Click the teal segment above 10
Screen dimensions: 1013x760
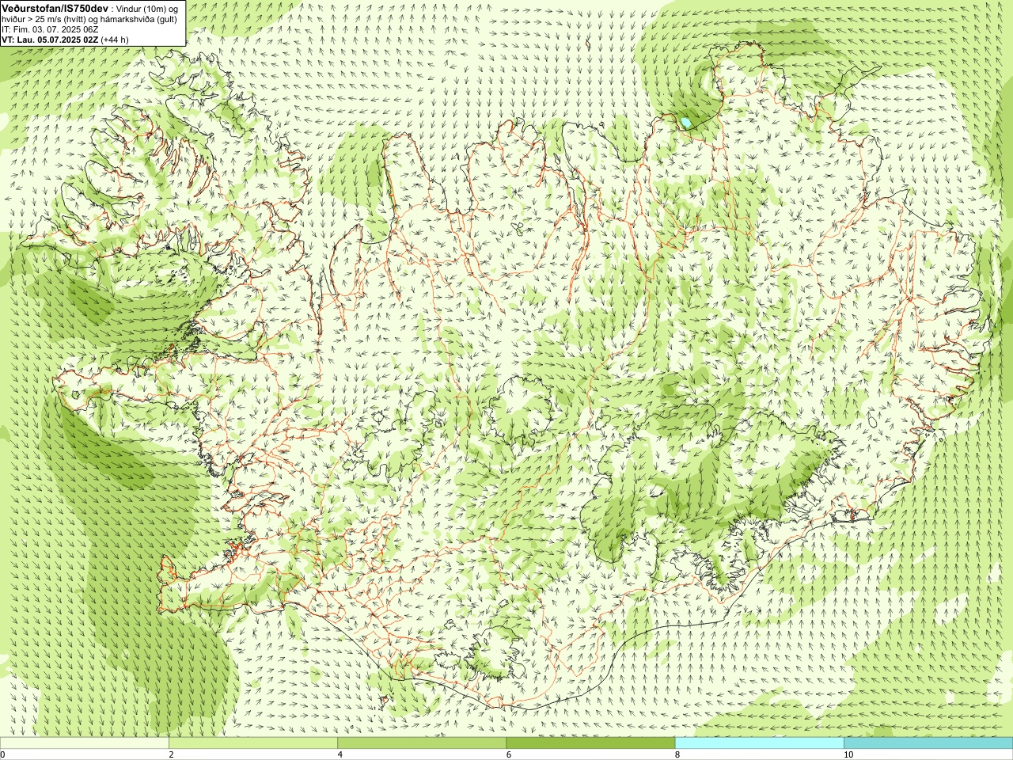(928, 743)
